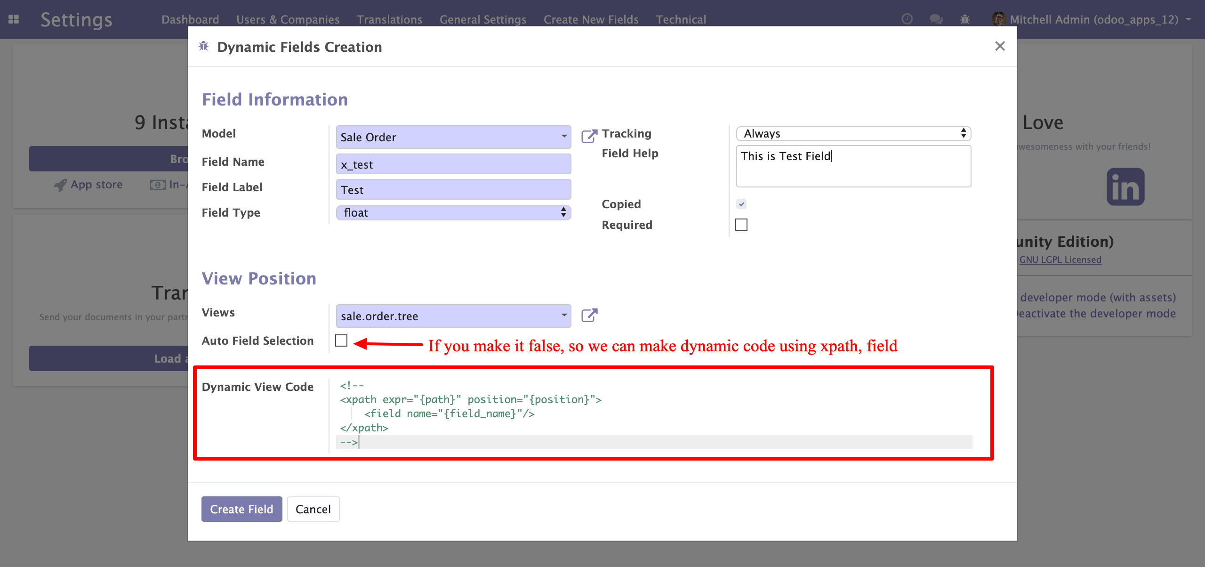Click the Field Label input Test
1205x567 pixels.
coord(453,190)
